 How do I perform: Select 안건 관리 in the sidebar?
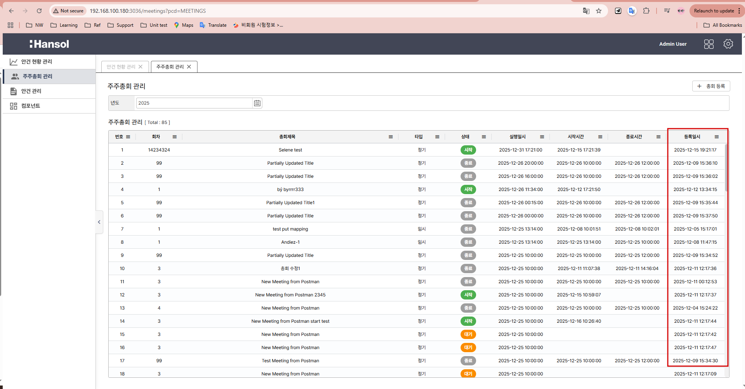click(49, 91)
